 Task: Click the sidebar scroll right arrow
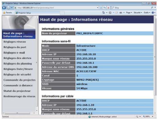pyautogui.click(x=34, y=113)
